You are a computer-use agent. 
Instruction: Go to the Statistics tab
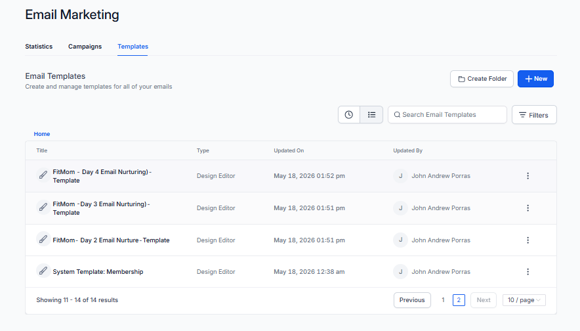point(39,47)
